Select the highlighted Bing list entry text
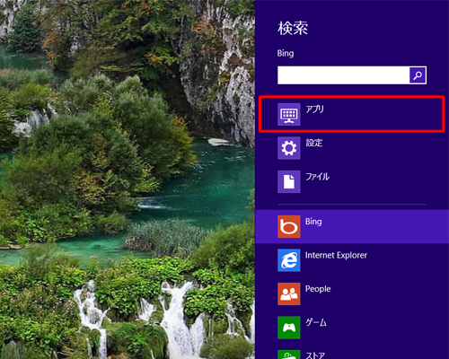The image size is (449, 359). pyautogui.click(x=313, y=222)
